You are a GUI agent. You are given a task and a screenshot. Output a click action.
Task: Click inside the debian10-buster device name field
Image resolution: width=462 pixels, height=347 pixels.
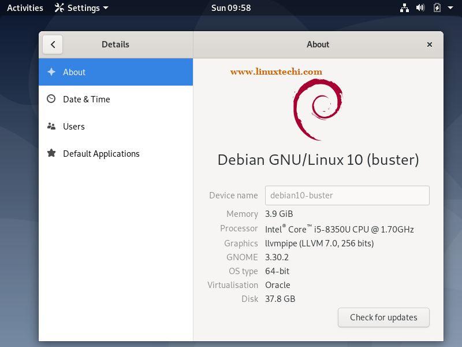(346, 195)
